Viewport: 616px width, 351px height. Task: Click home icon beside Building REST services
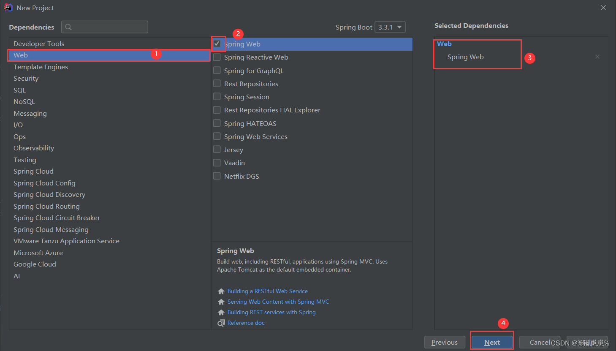coord(221,313)
